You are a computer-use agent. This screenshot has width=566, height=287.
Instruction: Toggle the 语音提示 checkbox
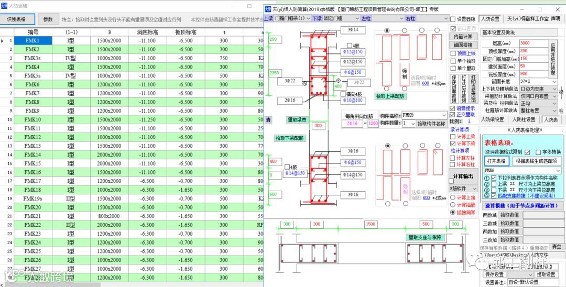tap(453, 108)
